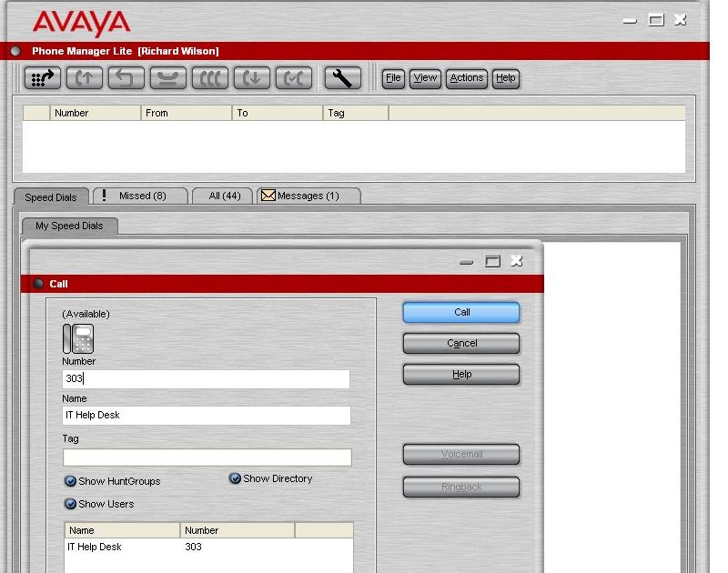Click the Tag column header in call list
The image size is (728, 573).
[x=356, y=113]
